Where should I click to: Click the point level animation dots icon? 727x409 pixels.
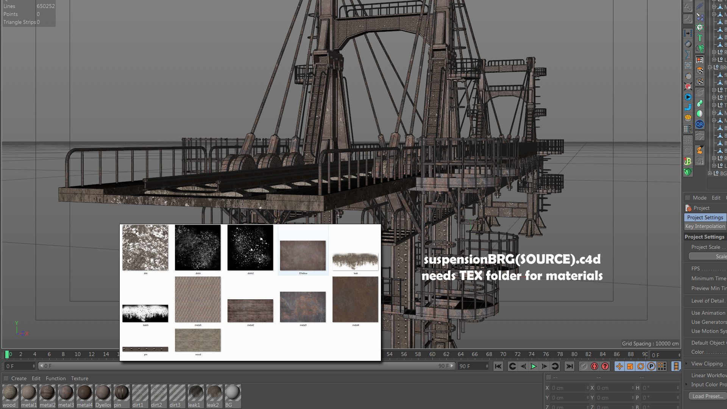click(662, 366)
